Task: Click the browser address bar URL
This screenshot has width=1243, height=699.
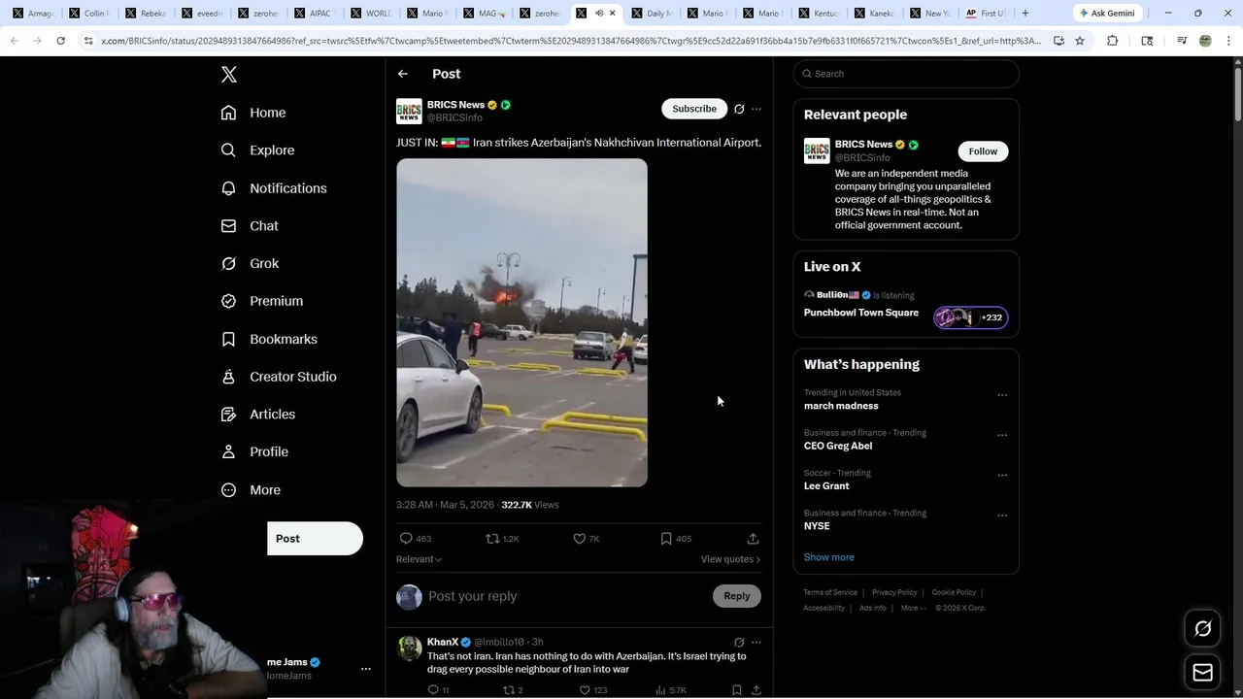Action: point(571,41)
